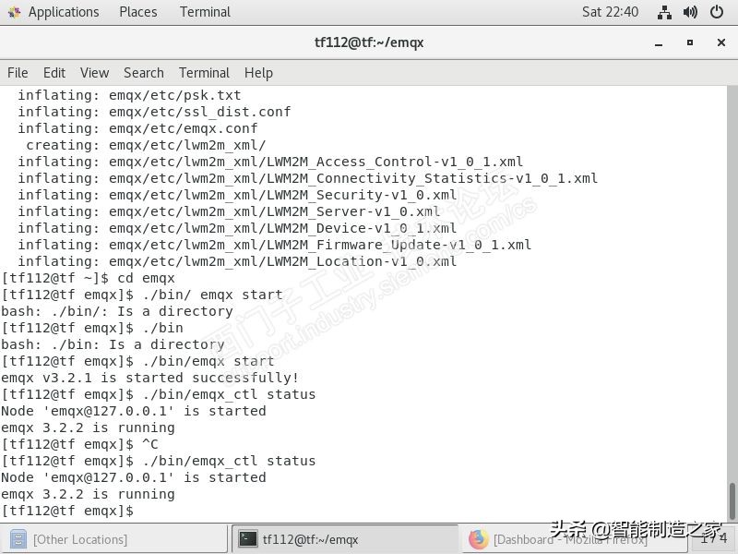
Task: Click the 'creating: emqx/etc/lwm2m_xml/' line
Action: pos(146,145)
